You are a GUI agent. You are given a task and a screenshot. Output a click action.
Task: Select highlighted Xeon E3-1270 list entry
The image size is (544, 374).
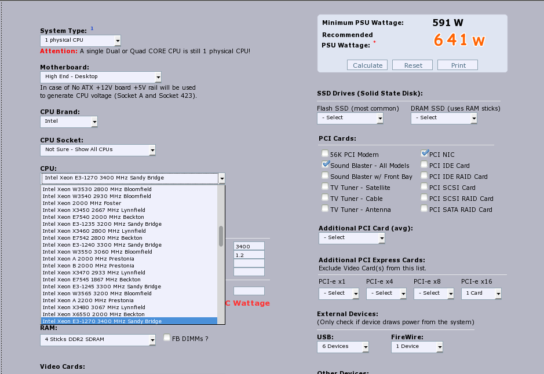click(129, 321)
